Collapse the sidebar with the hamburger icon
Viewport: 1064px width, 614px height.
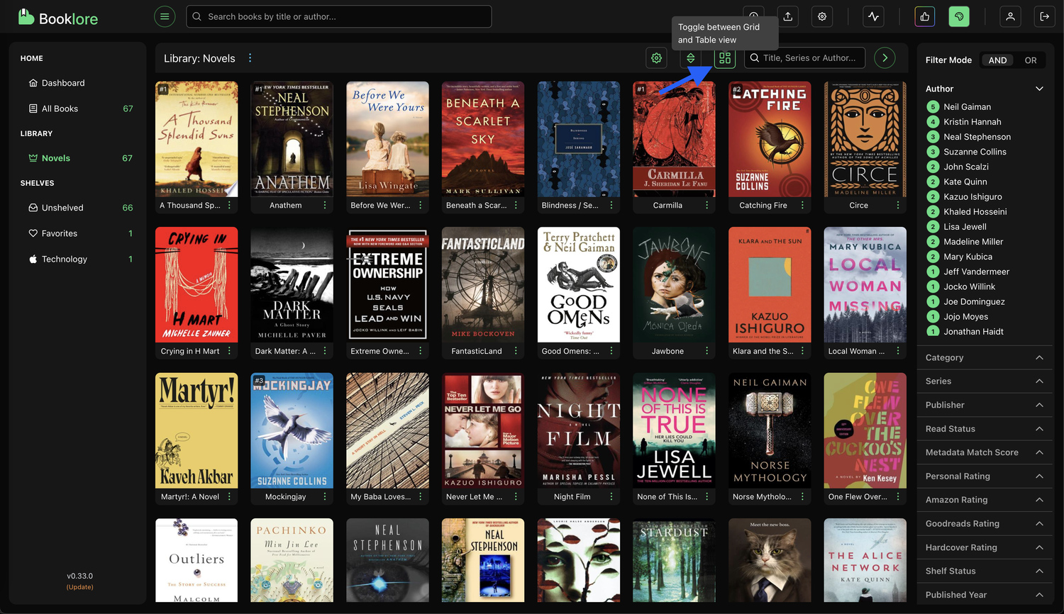(x=164, y=16)
